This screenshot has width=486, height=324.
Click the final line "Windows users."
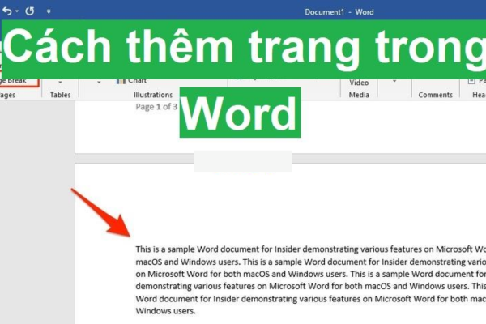click(165, 311)
